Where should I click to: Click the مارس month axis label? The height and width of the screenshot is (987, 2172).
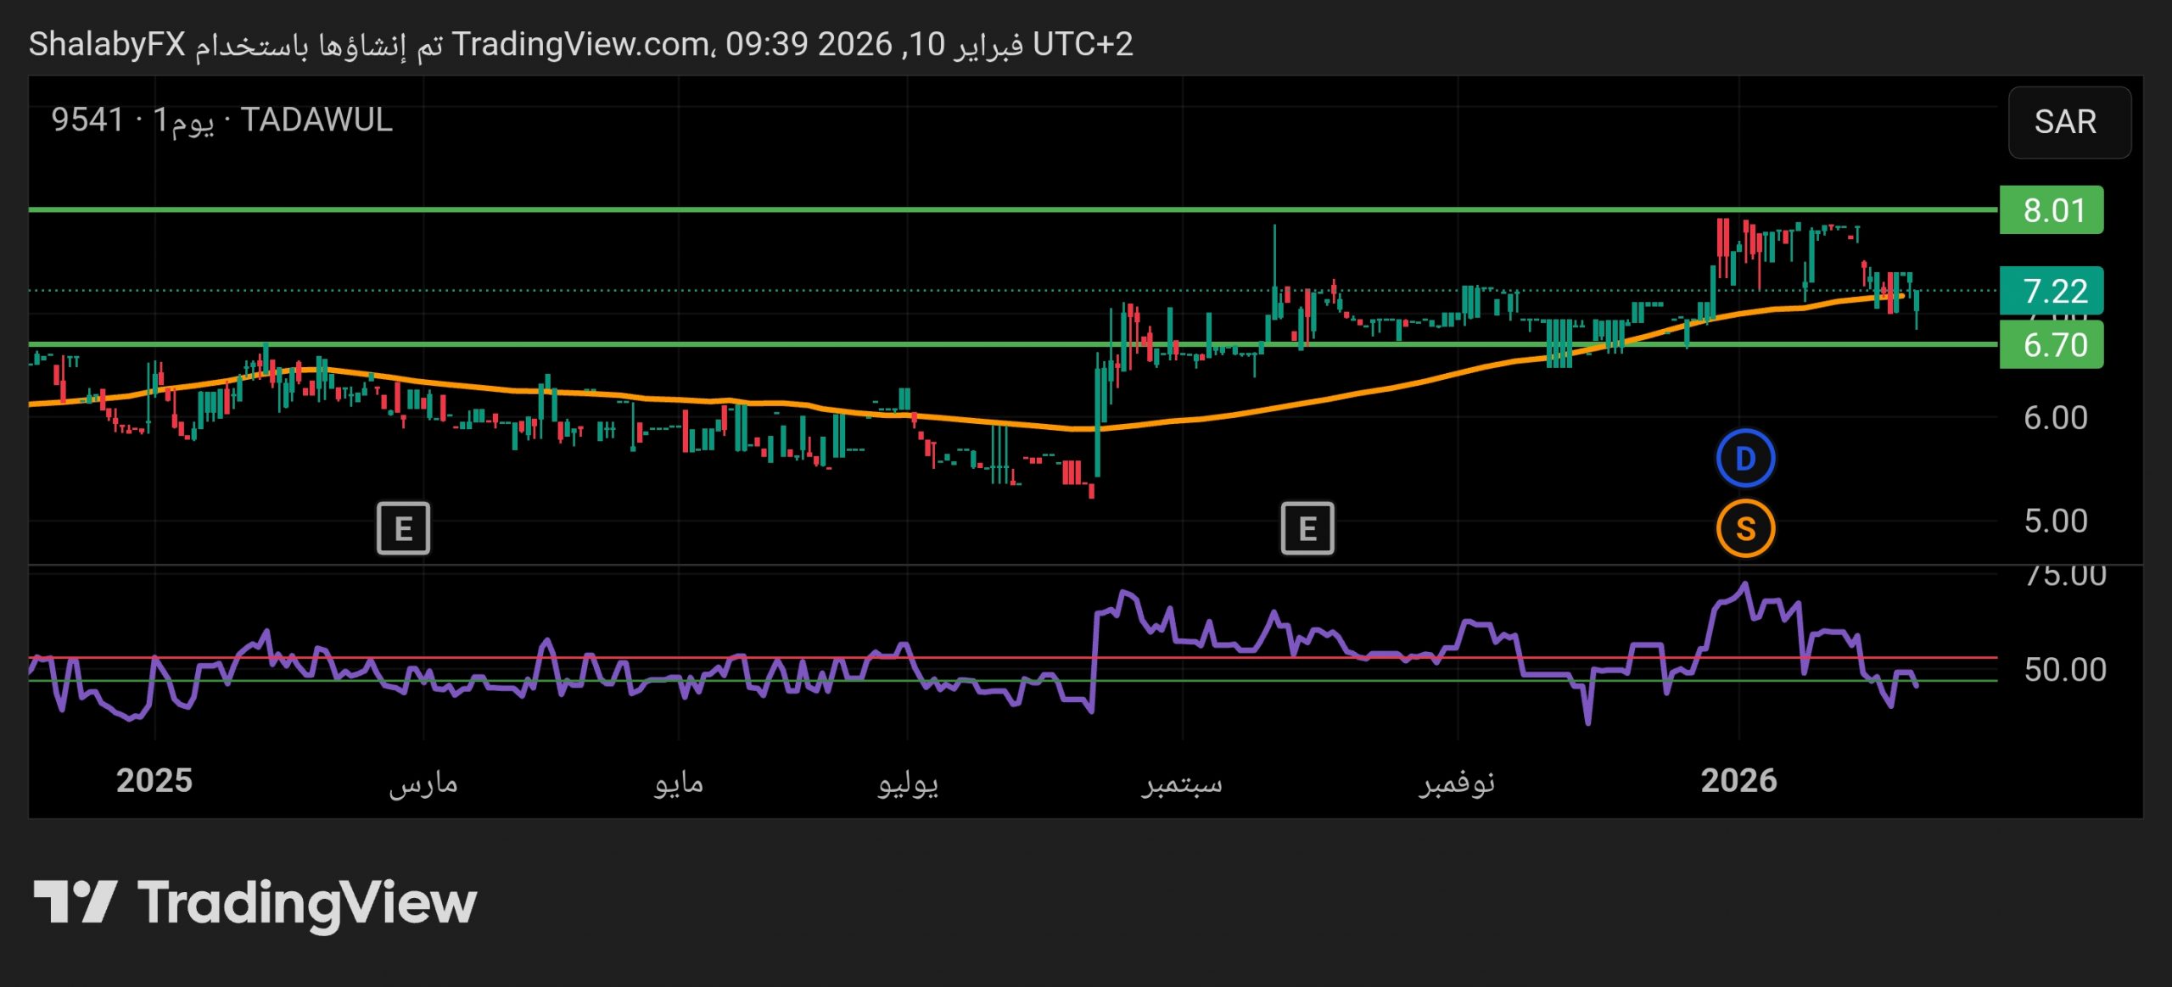(423, 783)
